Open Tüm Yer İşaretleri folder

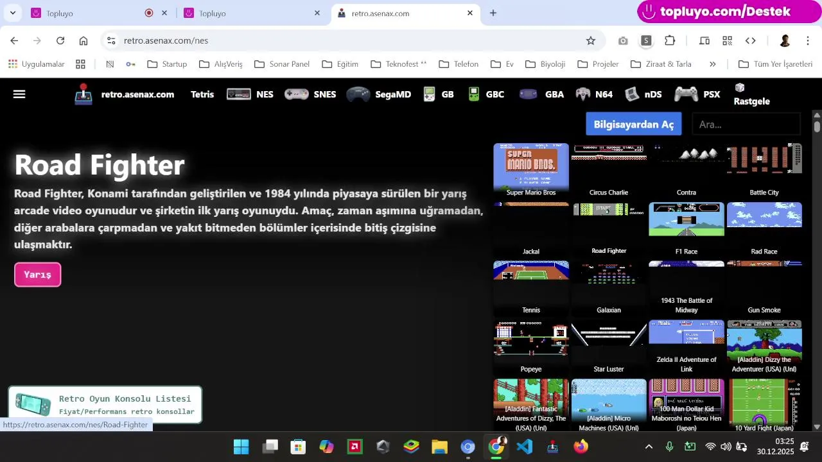point(775,64)
